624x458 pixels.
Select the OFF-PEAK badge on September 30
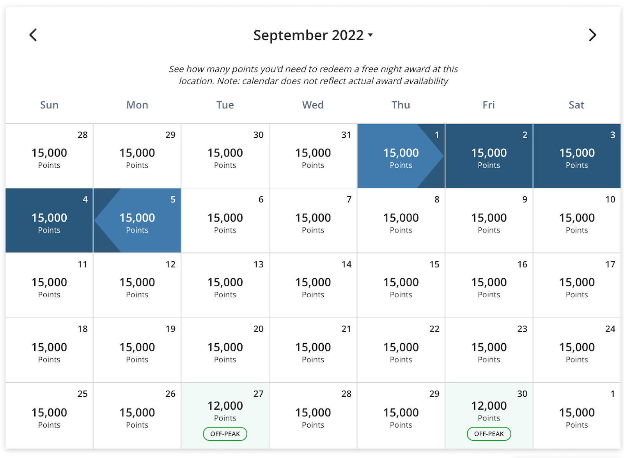pyautogui.click(x=489, y=433)
